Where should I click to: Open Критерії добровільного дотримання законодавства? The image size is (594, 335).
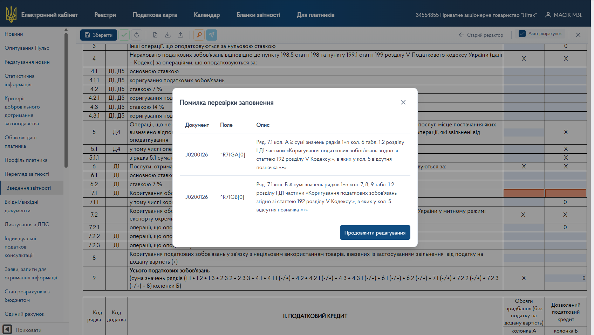22,111
